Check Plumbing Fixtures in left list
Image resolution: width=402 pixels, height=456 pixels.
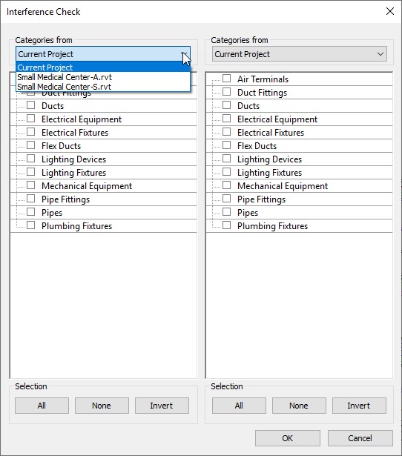click(31, 225)
